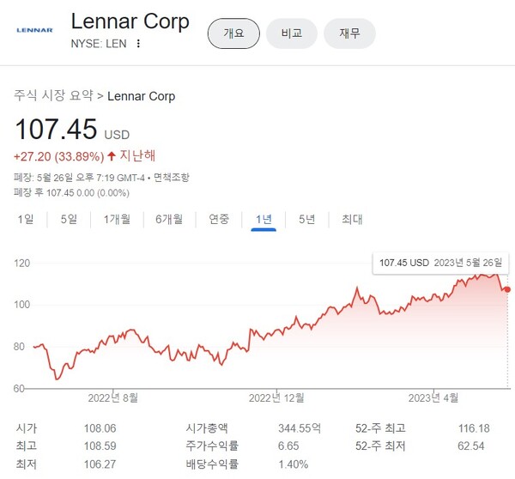Show the 최대 maximum range
515x479 pixels.
tap(352, 220)
